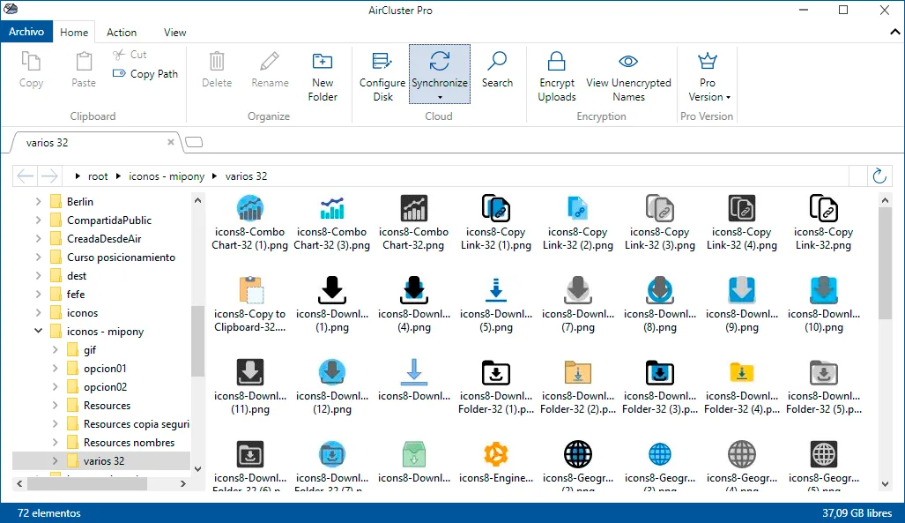Image resolution: width=905 pixels, height=523 pixels.
Task: Expand the Resources subfolder node
Action: [55, 405]
